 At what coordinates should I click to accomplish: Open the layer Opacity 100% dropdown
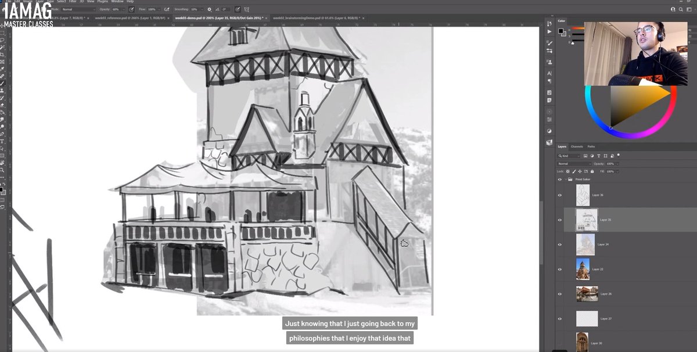pos(617,164)
